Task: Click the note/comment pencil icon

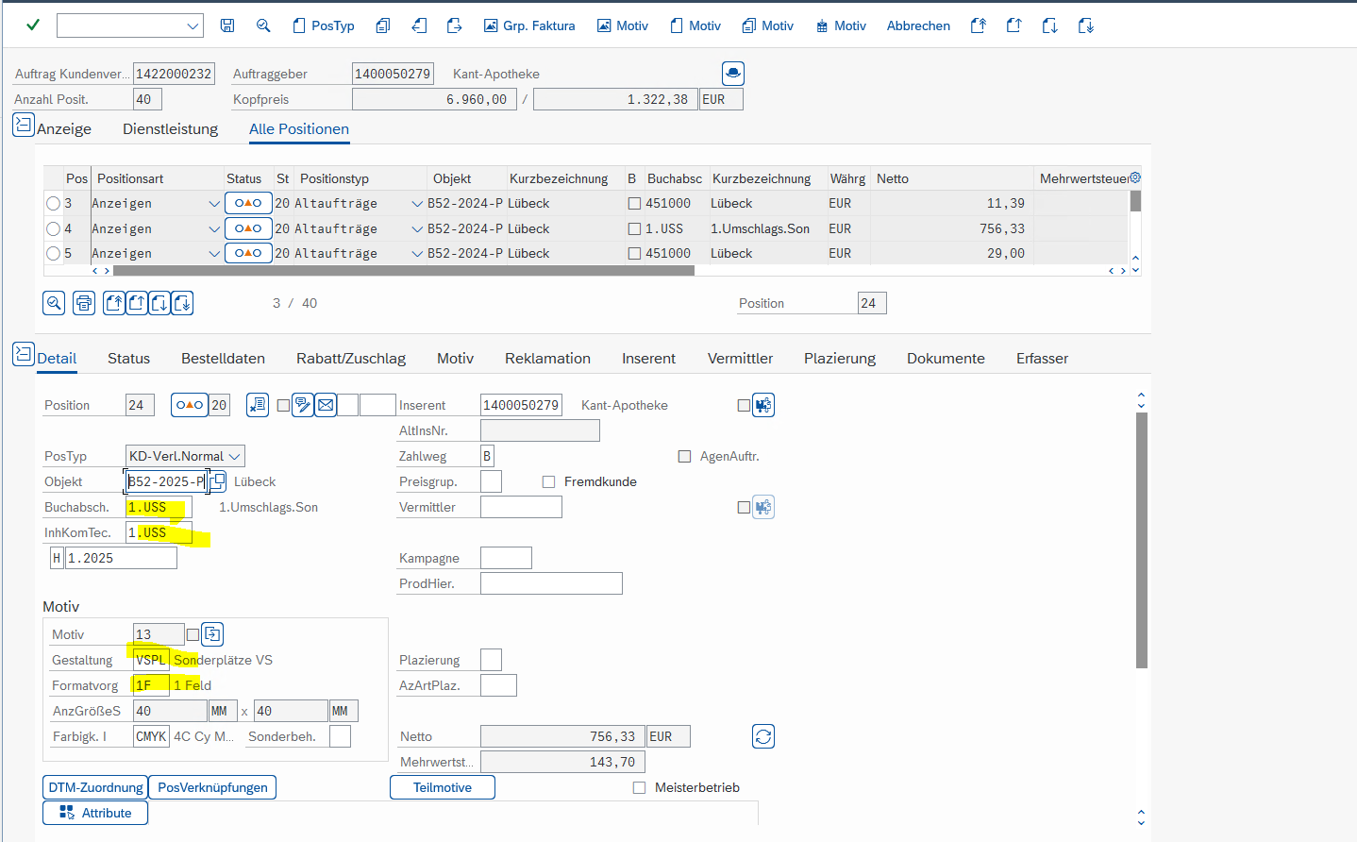Action: tap(303, 405)
